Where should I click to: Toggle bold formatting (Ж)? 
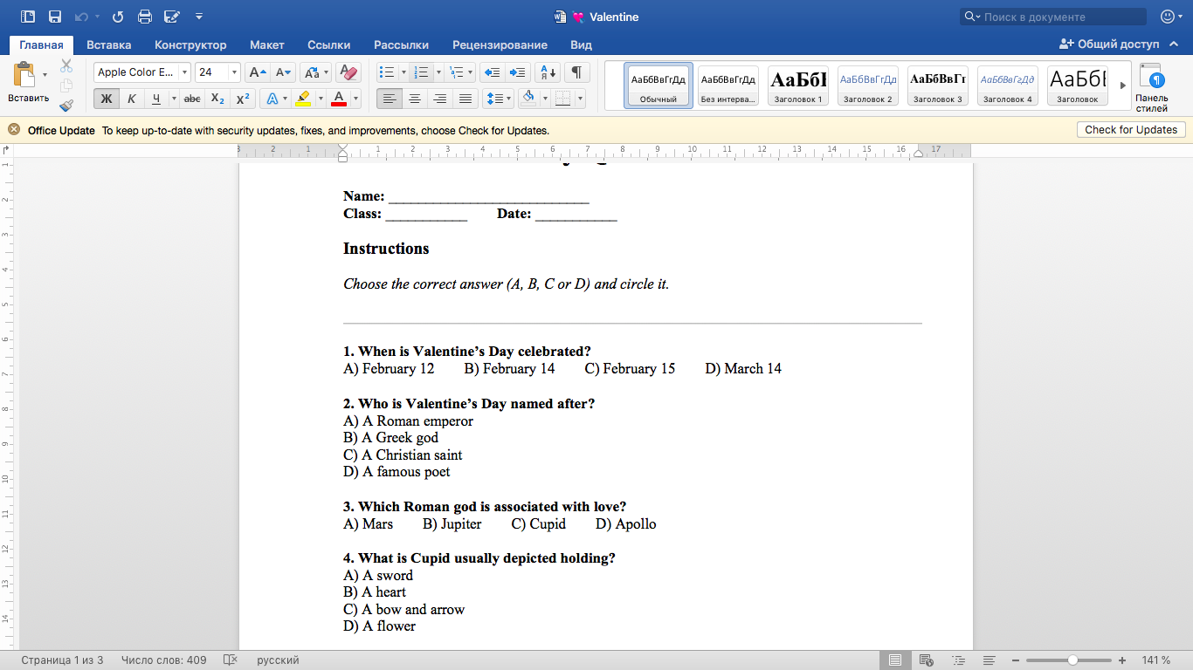click(x=105, y=99)
